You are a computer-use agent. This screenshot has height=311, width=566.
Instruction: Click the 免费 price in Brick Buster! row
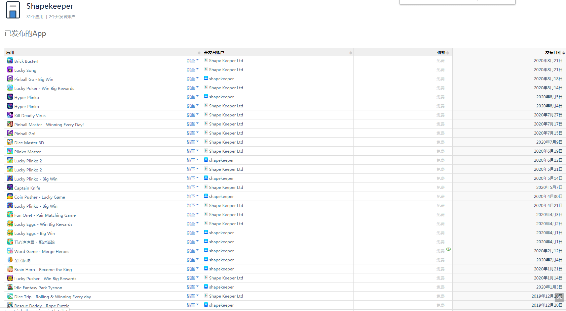point(441,61)
